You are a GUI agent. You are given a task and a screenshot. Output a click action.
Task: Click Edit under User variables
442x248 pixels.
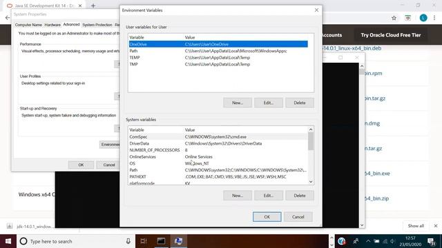[x=269, y=103]
